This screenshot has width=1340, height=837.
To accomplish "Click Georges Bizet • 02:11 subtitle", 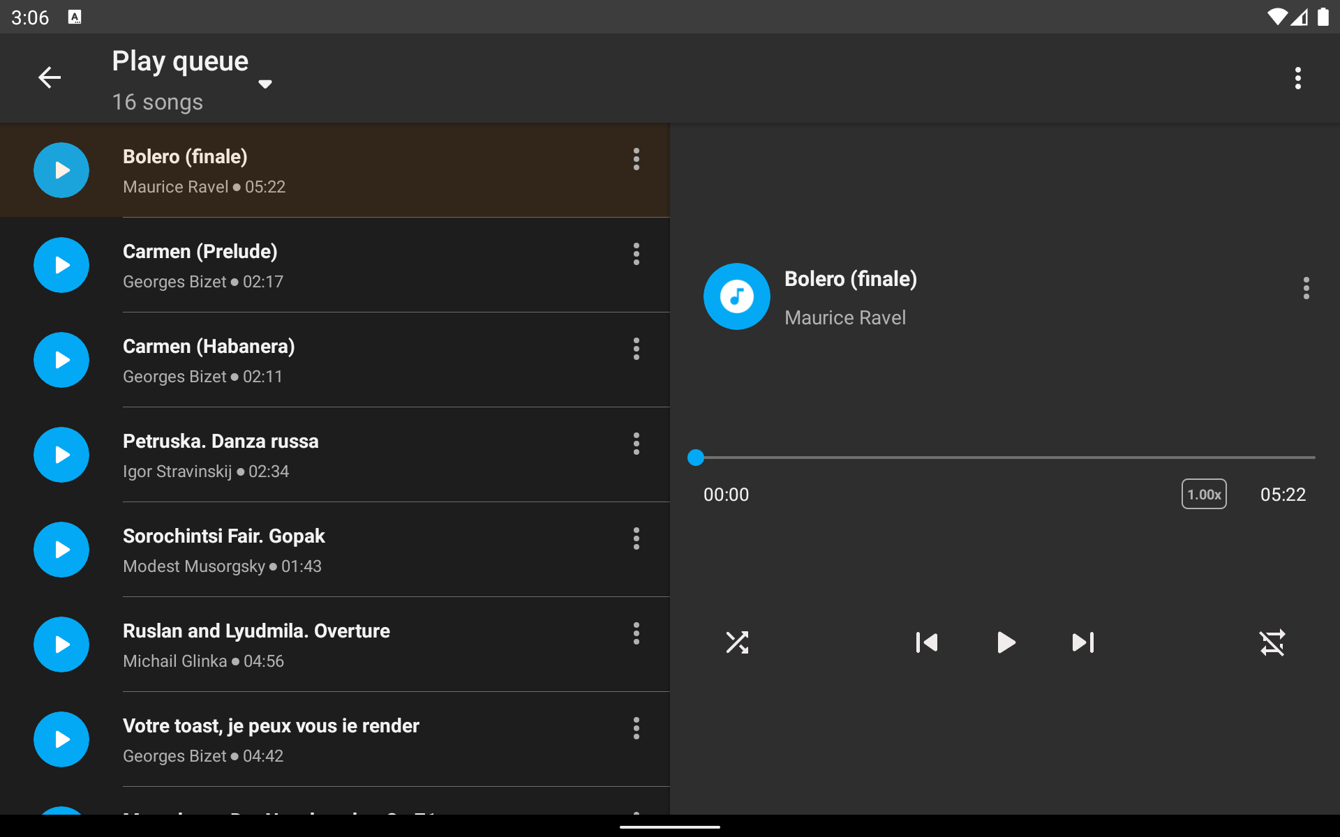I will point(203,377).
